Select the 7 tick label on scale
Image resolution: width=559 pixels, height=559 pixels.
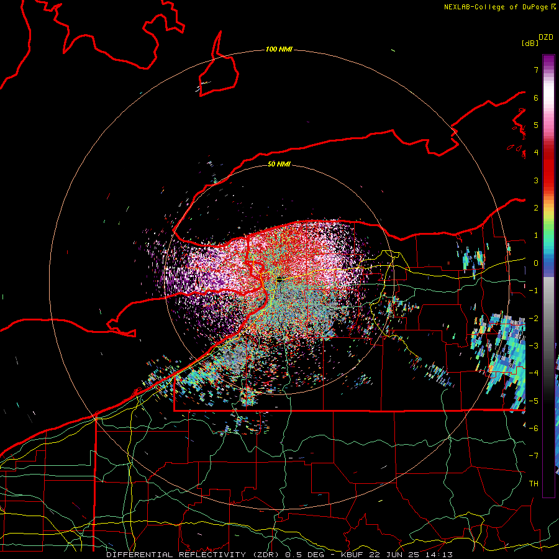(536, 70)
